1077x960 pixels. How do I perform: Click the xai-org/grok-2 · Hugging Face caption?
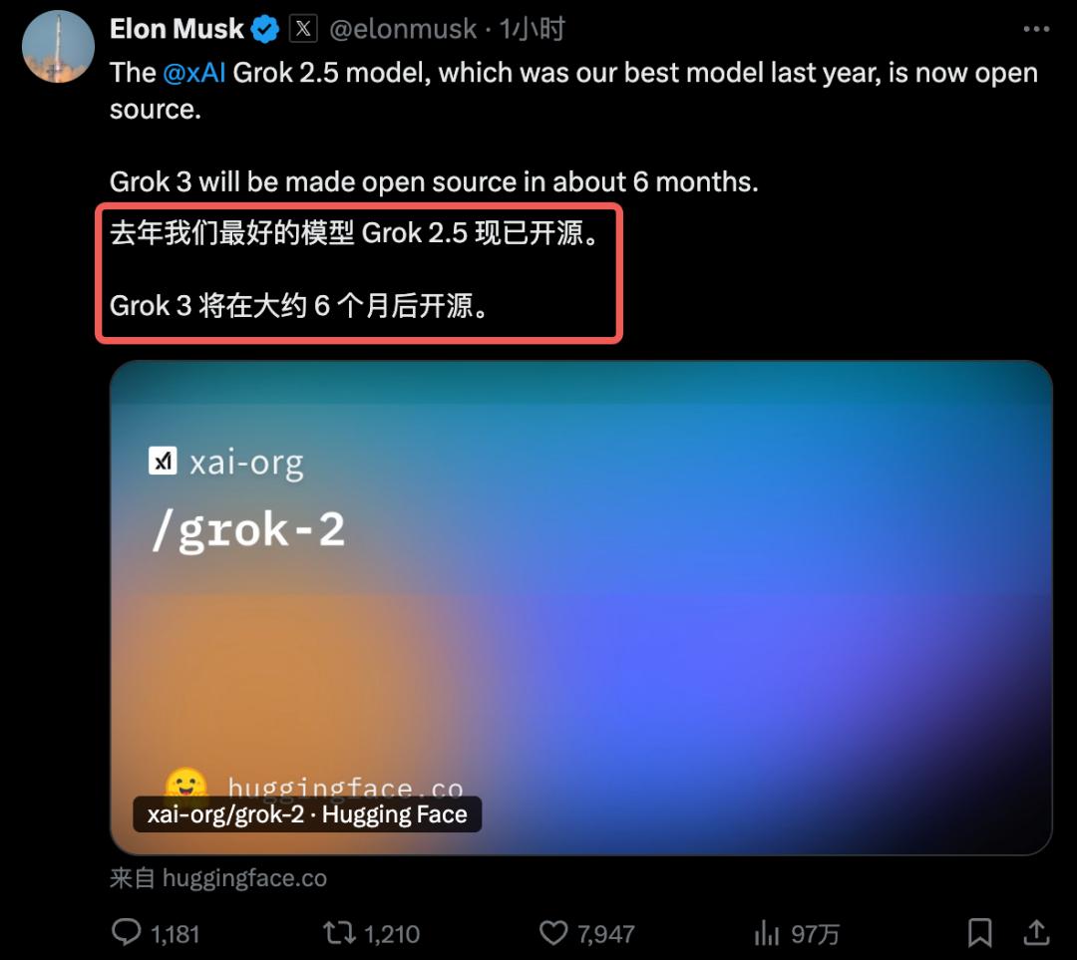click(x=307, y=814)
